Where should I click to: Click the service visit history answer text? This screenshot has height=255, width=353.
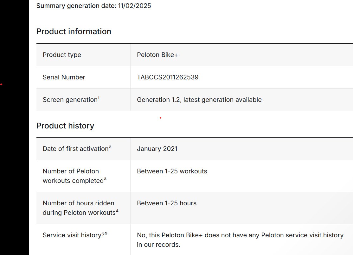[x=240, y=240]
